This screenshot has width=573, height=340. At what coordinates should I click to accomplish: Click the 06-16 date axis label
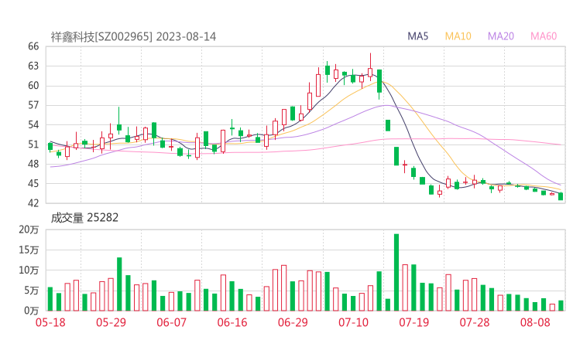click(x=232, y=322)
